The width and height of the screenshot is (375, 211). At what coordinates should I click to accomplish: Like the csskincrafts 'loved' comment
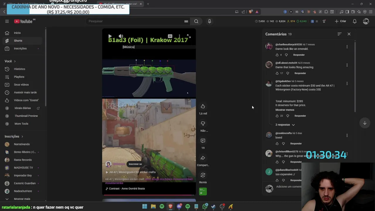277,144
